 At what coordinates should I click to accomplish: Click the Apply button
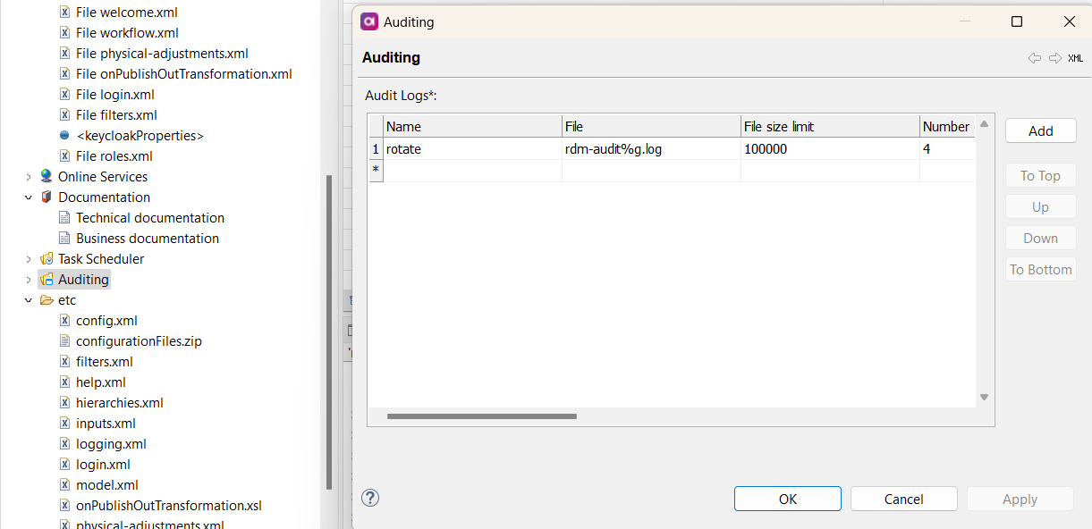click(1020, 499)
